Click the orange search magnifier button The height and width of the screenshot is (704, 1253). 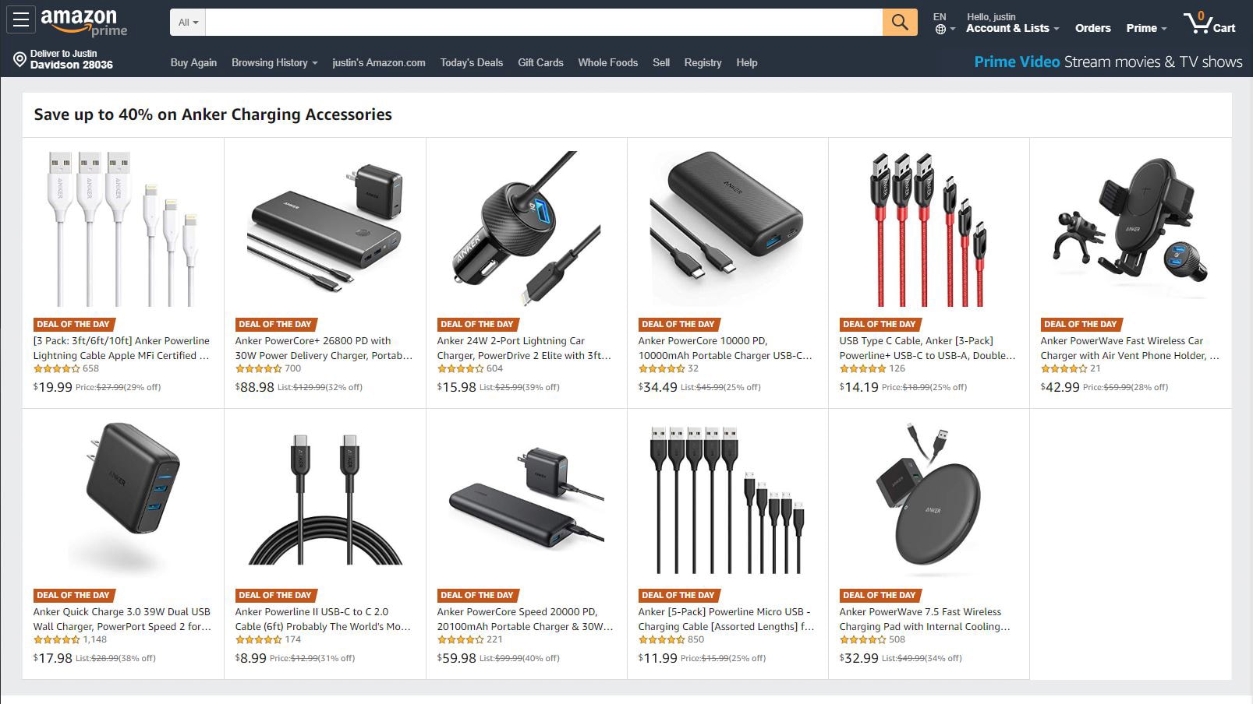pyautogui.click(x=900, y=23)
